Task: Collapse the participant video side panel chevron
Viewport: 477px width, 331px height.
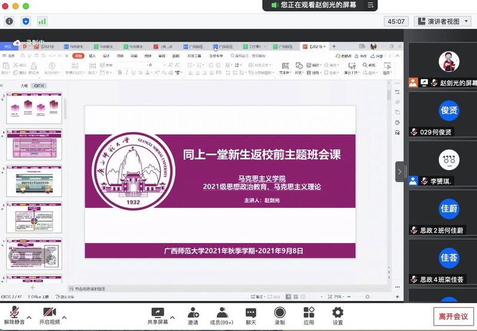Action: 400,171
